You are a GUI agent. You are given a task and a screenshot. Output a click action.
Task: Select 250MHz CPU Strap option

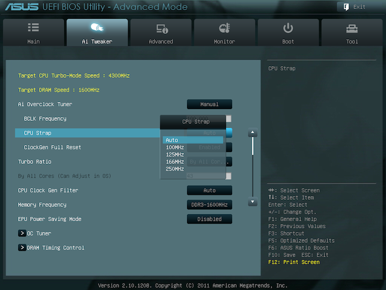click(x=175, y=169)
